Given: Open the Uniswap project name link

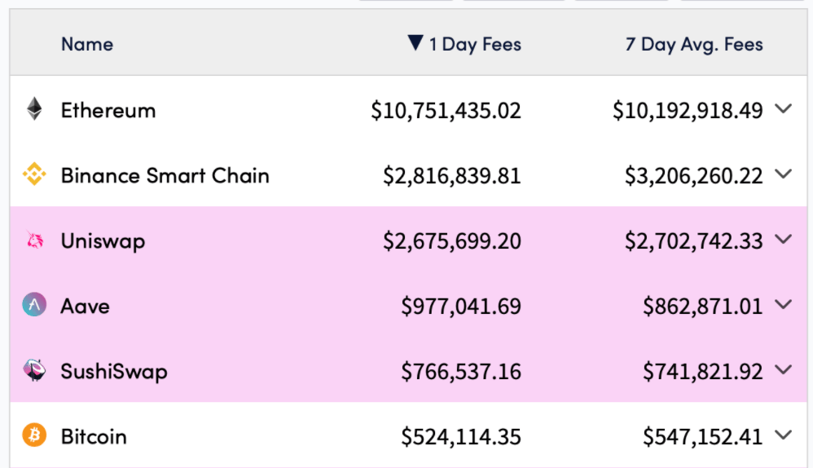Looking at the screenshot, I should tap(103, 241).
